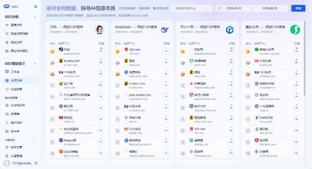
Task: Collapse the sidebar using the panel icon
Action: tap(36, 7)
